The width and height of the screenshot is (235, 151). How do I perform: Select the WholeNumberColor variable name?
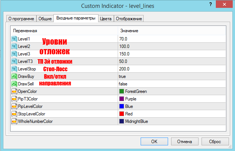(x=35, y=121)
